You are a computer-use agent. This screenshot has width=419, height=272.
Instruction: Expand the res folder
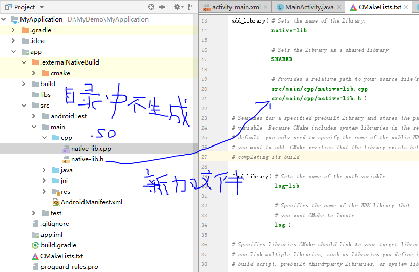(44, 191)
